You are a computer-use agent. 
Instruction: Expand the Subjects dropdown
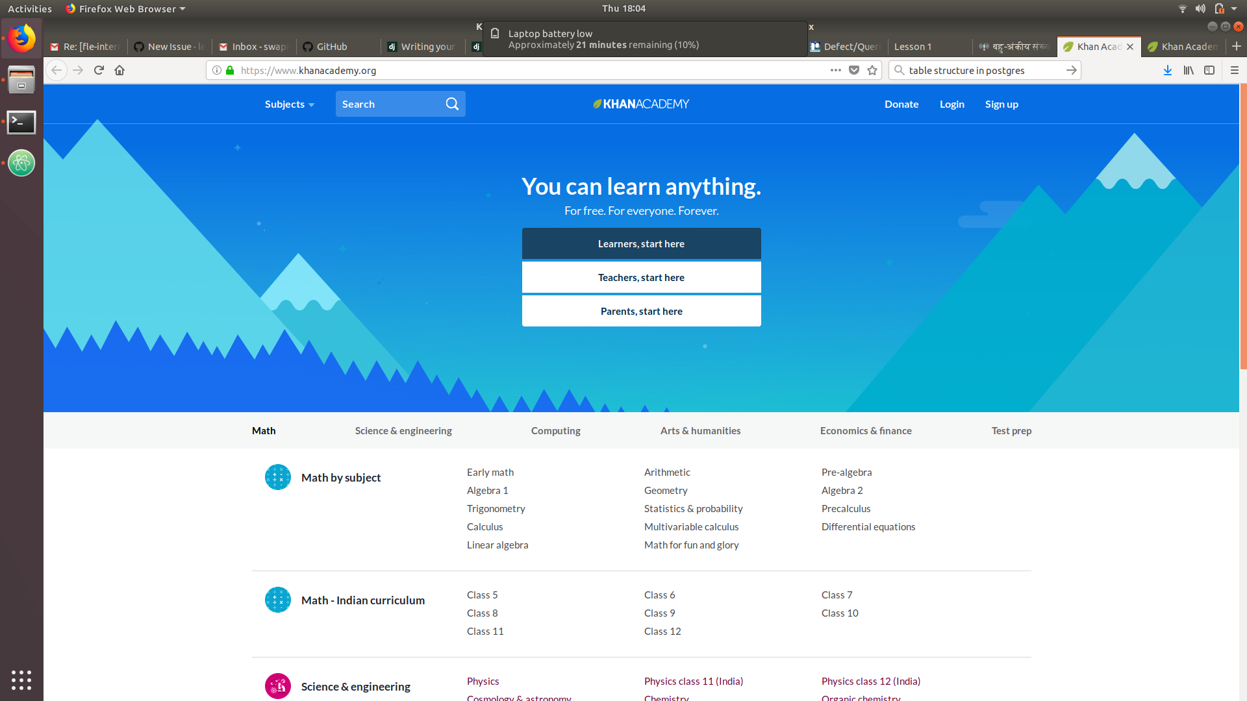pos(289,104)
